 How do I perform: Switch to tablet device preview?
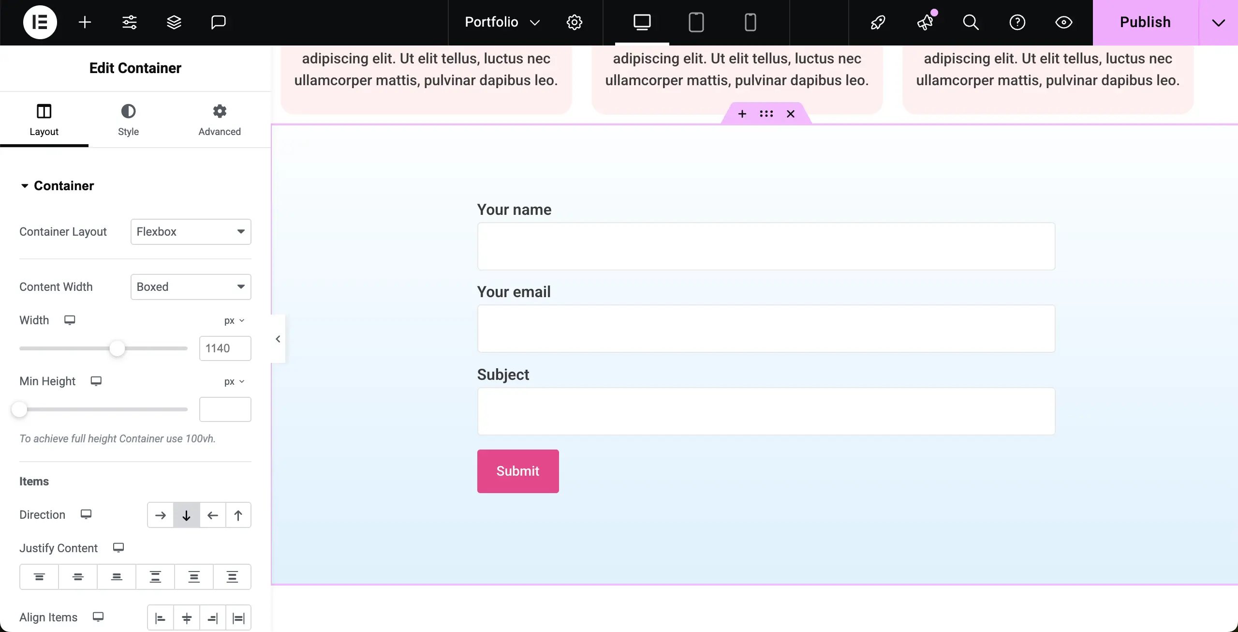click(x=696, y=22)
